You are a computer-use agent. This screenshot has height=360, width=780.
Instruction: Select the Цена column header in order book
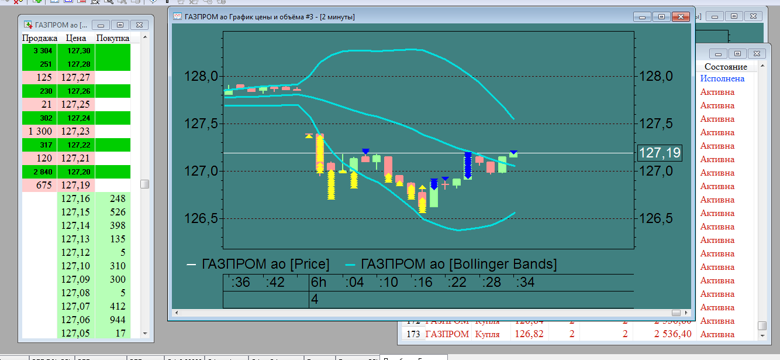coord(76,38)
